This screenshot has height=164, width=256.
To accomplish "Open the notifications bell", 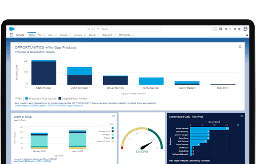I will pyautogui.click(x=239, y=29).
